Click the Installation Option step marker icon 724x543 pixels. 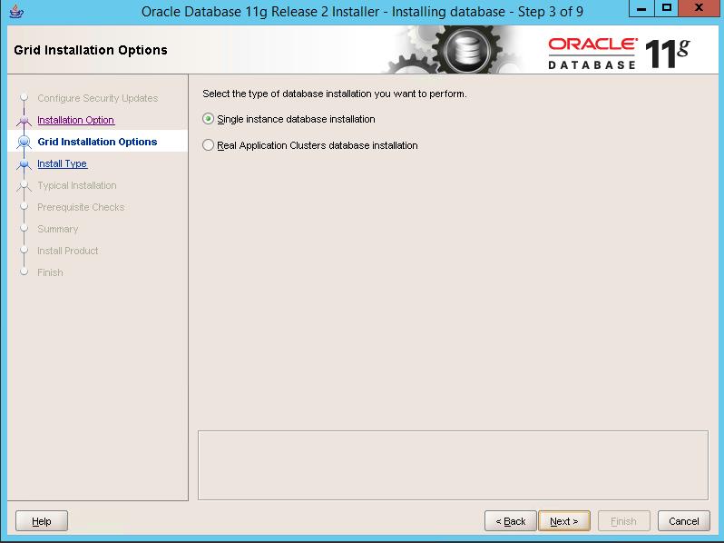pyautogui.click(x=24, y=120)
